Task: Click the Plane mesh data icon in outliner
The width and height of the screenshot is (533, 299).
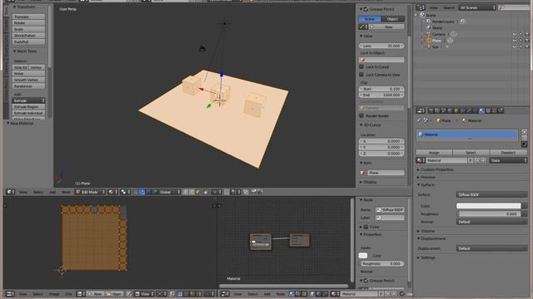Action: click(450, 41)
